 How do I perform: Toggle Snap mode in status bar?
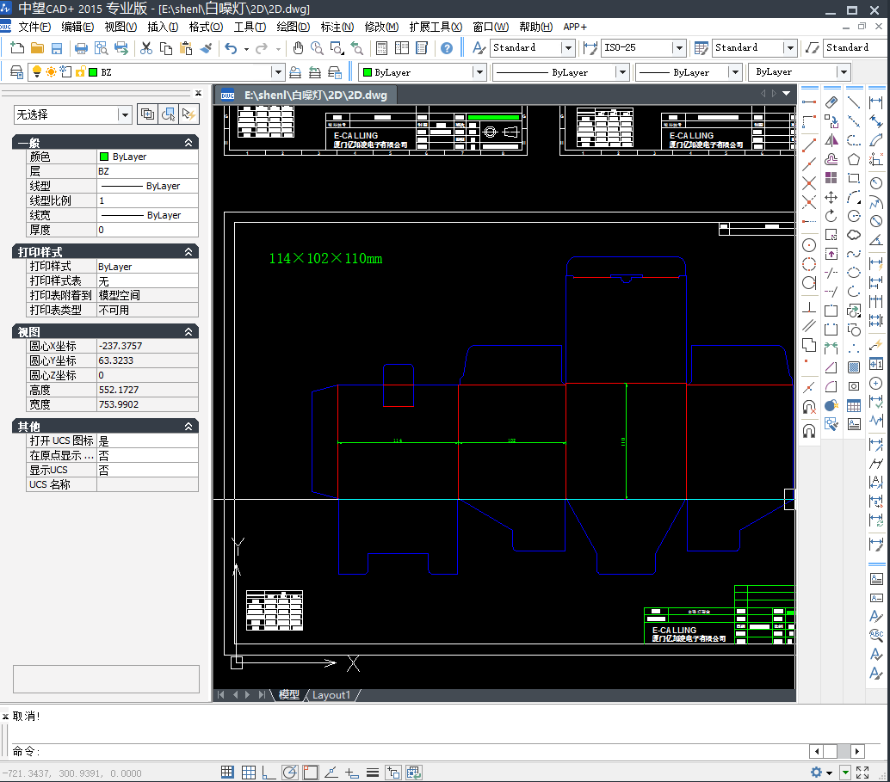pos(227,773)
